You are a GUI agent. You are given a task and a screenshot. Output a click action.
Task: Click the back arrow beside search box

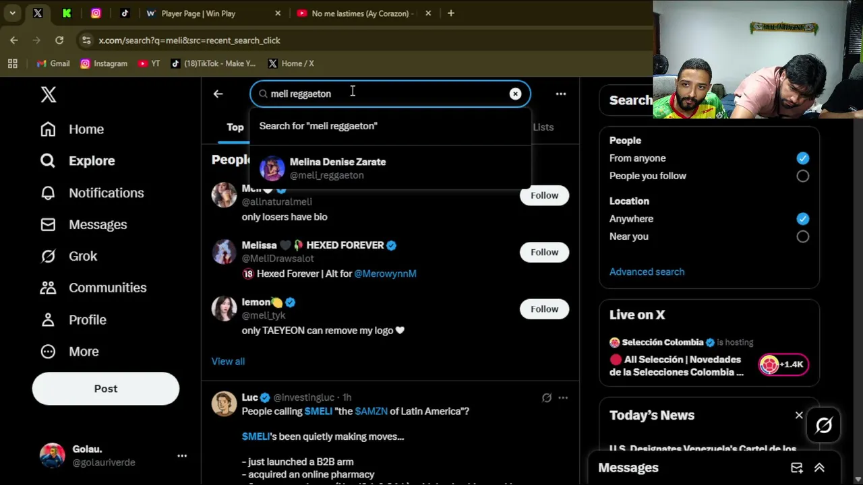point(218,94)
